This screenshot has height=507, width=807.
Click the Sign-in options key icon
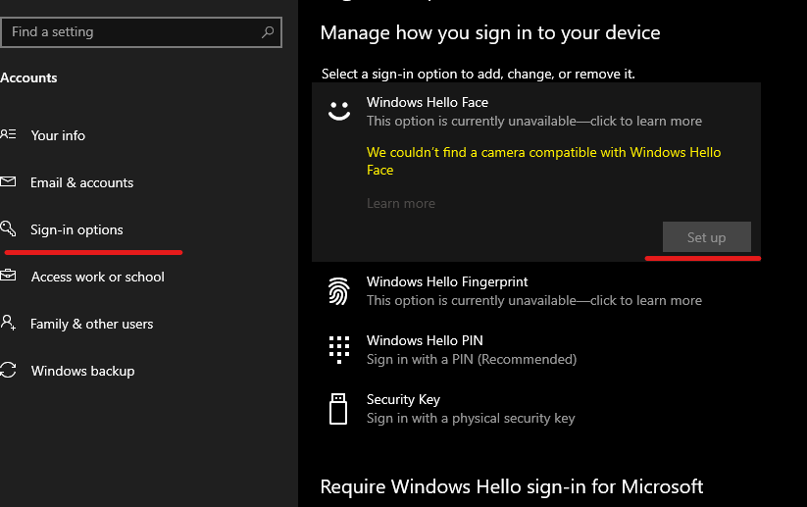[x=8, y=229]
